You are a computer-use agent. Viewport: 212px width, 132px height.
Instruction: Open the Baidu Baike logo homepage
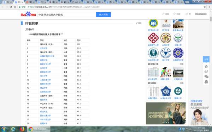click(28, 14)
